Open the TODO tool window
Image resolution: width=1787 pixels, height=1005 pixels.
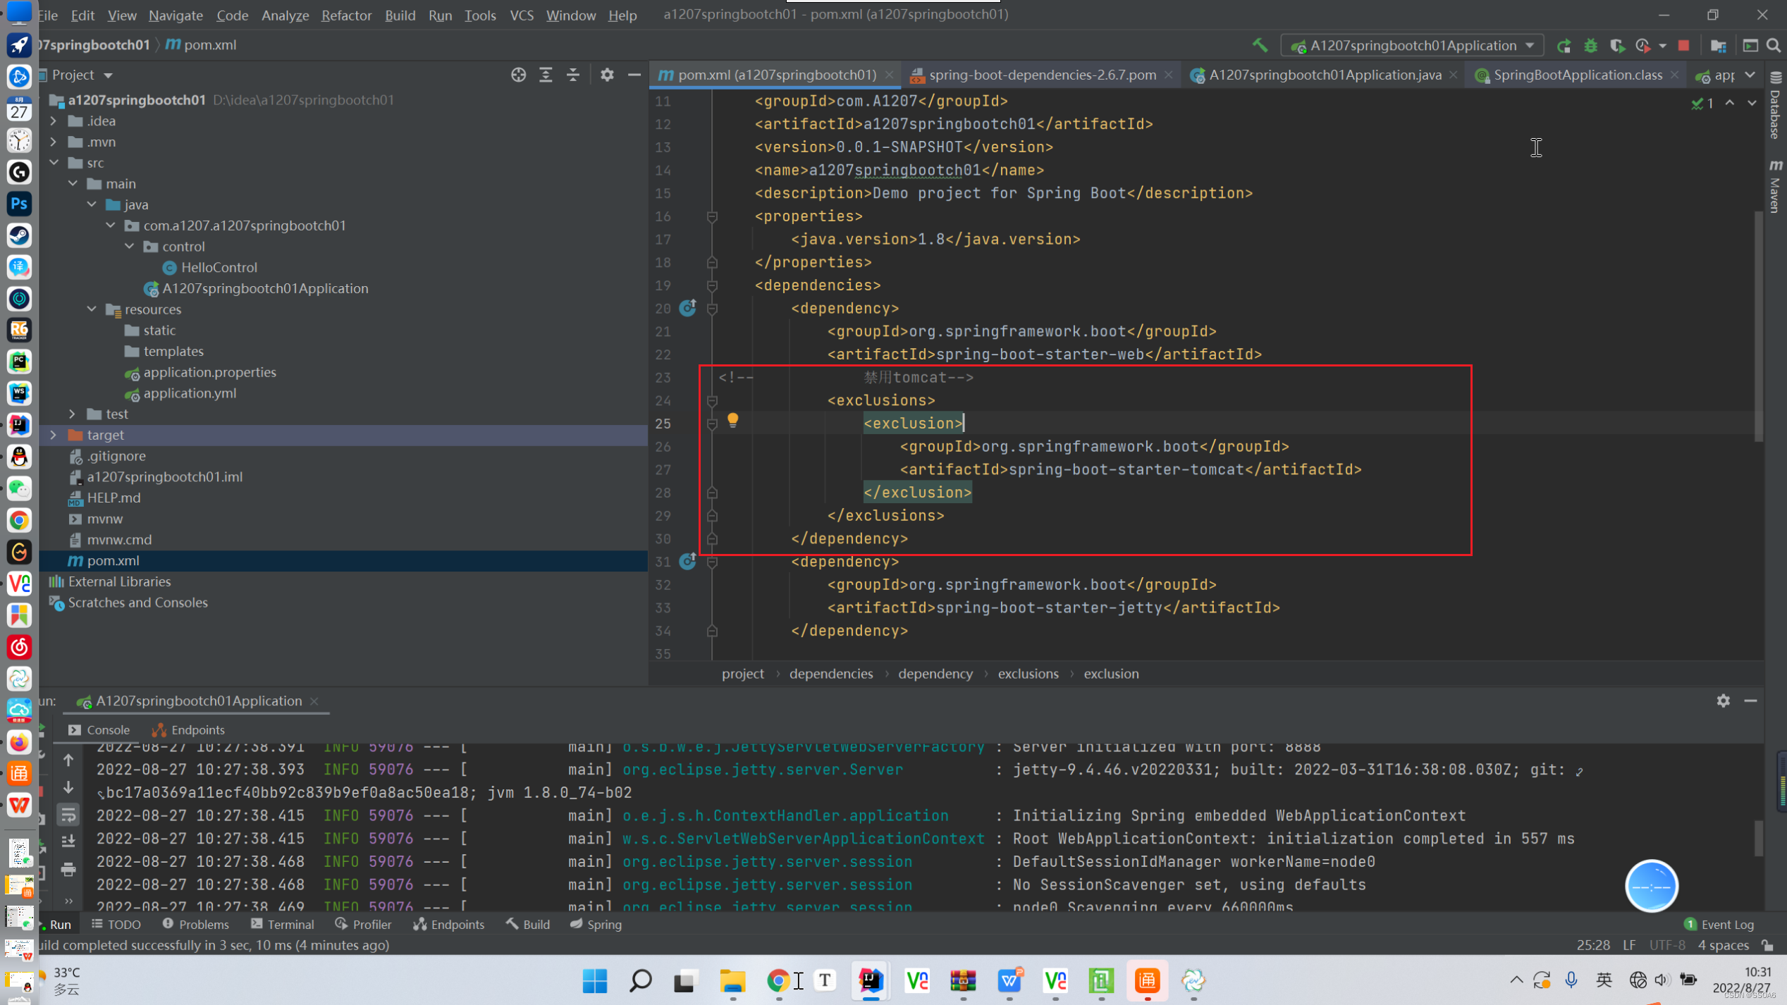click(116, 924)
